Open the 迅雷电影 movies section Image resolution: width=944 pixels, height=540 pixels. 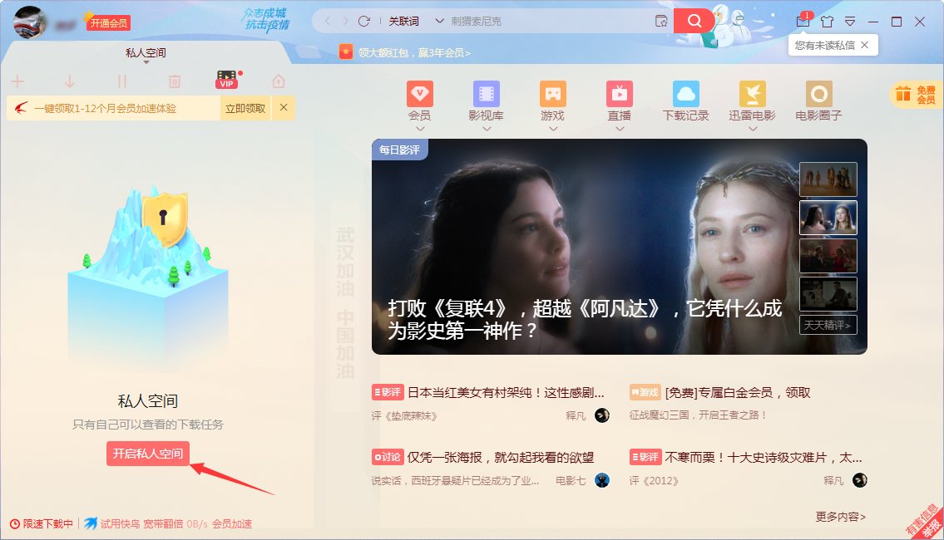point(752,96)
